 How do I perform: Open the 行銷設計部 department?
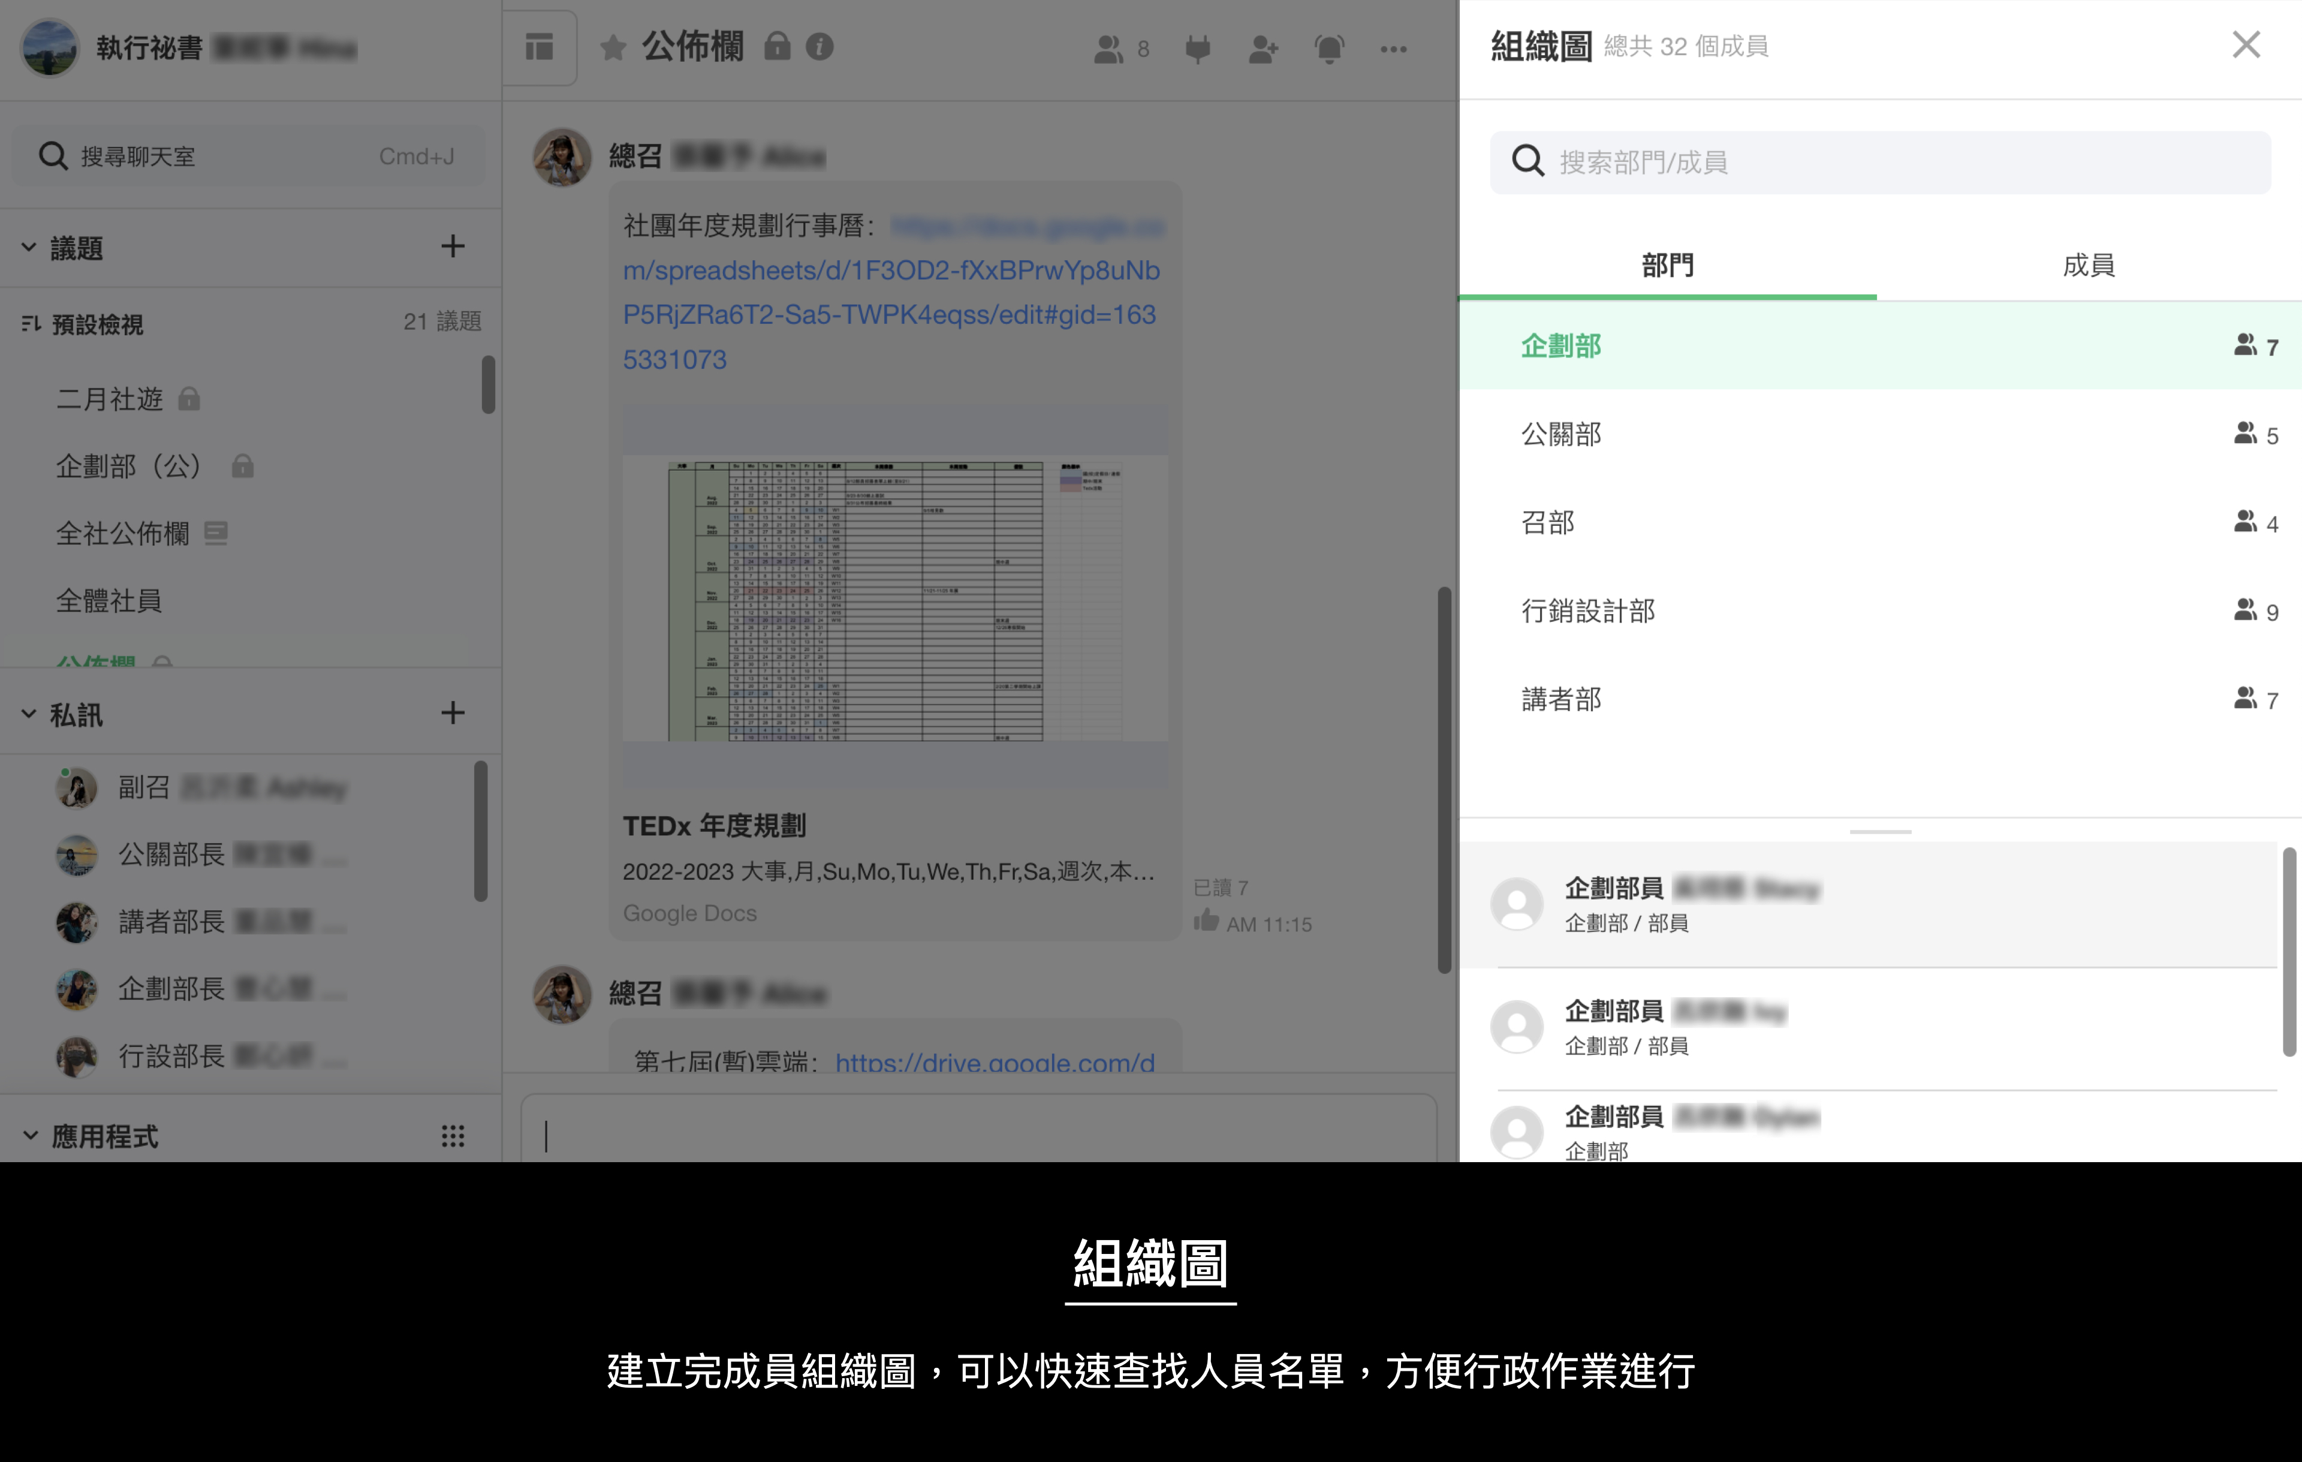click(1588, 611)
